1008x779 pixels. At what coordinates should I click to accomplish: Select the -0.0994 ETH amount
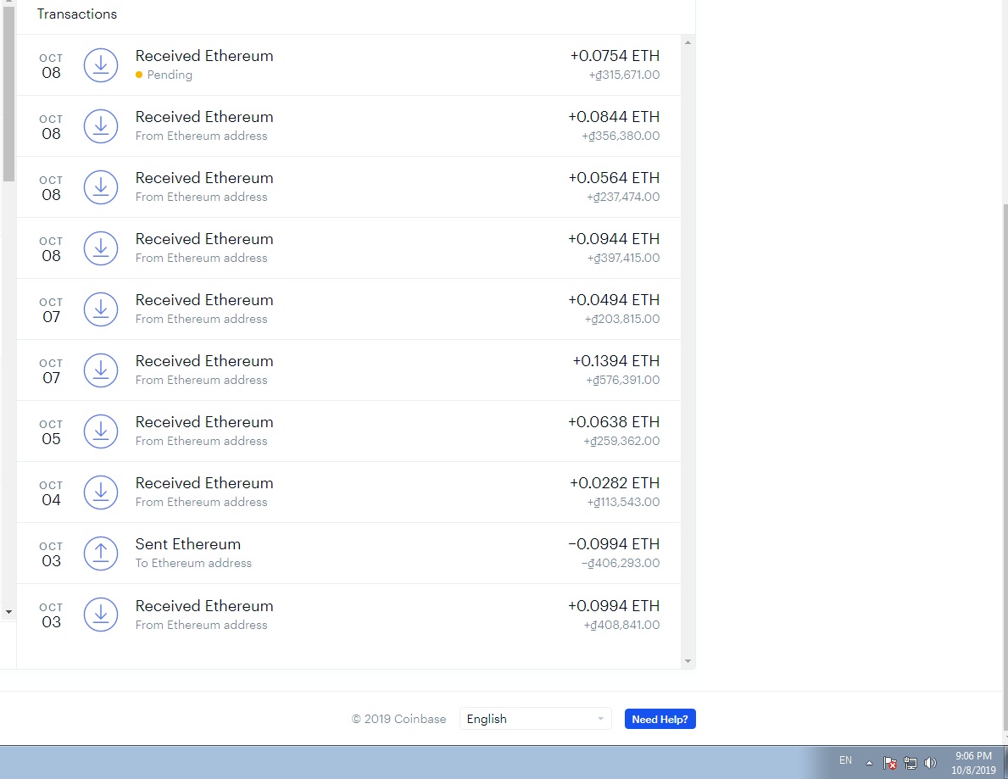[x=614, y=544]
